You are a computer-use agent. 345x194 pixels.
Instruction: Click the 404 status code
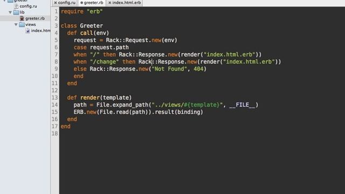click(x=198, y=69)
